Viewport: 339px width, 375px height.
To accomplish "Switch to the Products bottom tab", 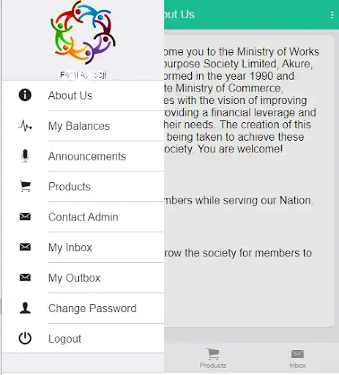I will point(213,358).
